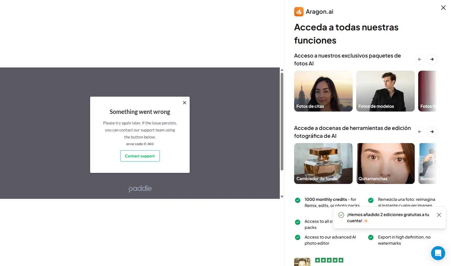Click the Acceda a todas nuestras funciones heading

tap(346, 34)
